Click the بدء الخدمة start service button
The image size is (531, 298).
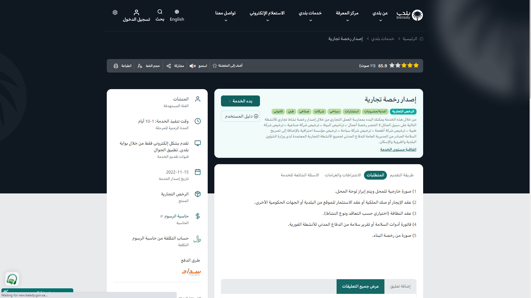[240, 101]
